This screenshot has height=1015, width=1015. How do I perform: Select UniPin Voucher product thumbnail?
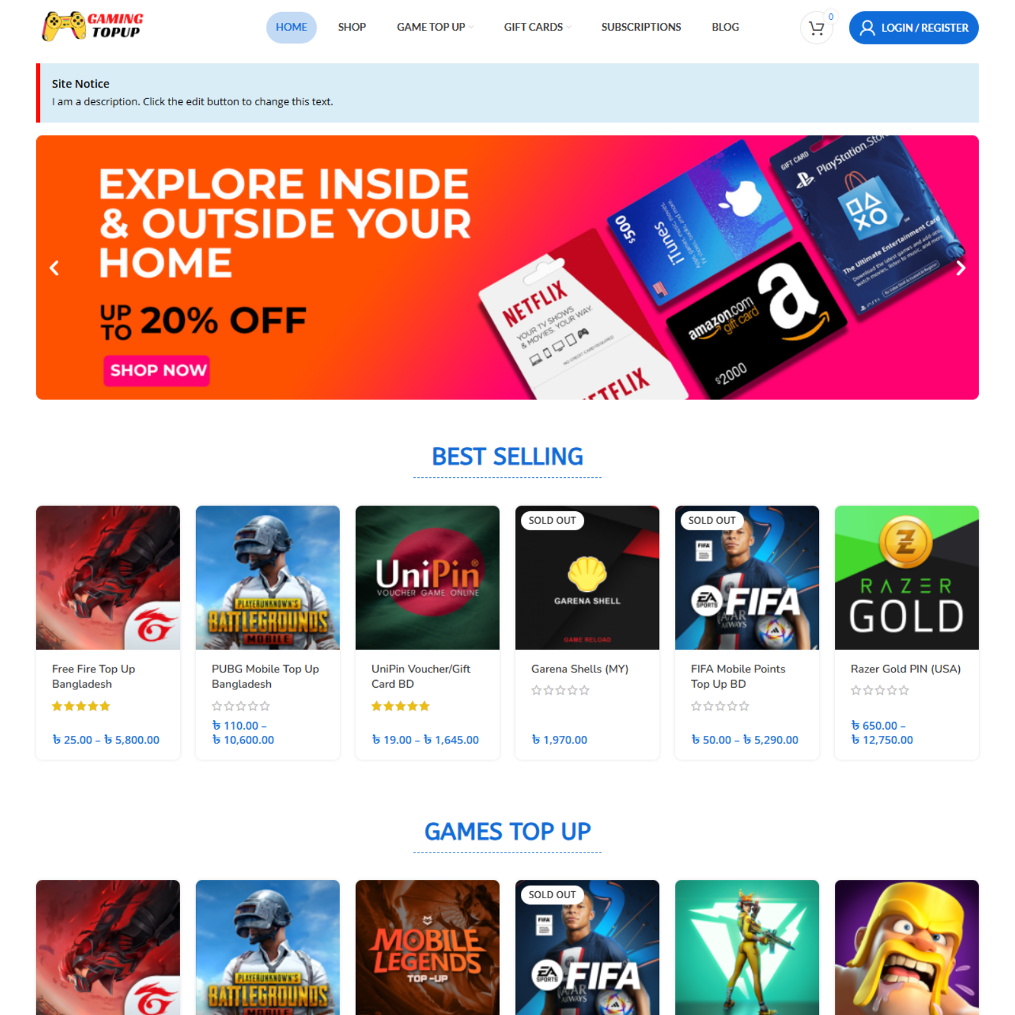click(428, 577)
